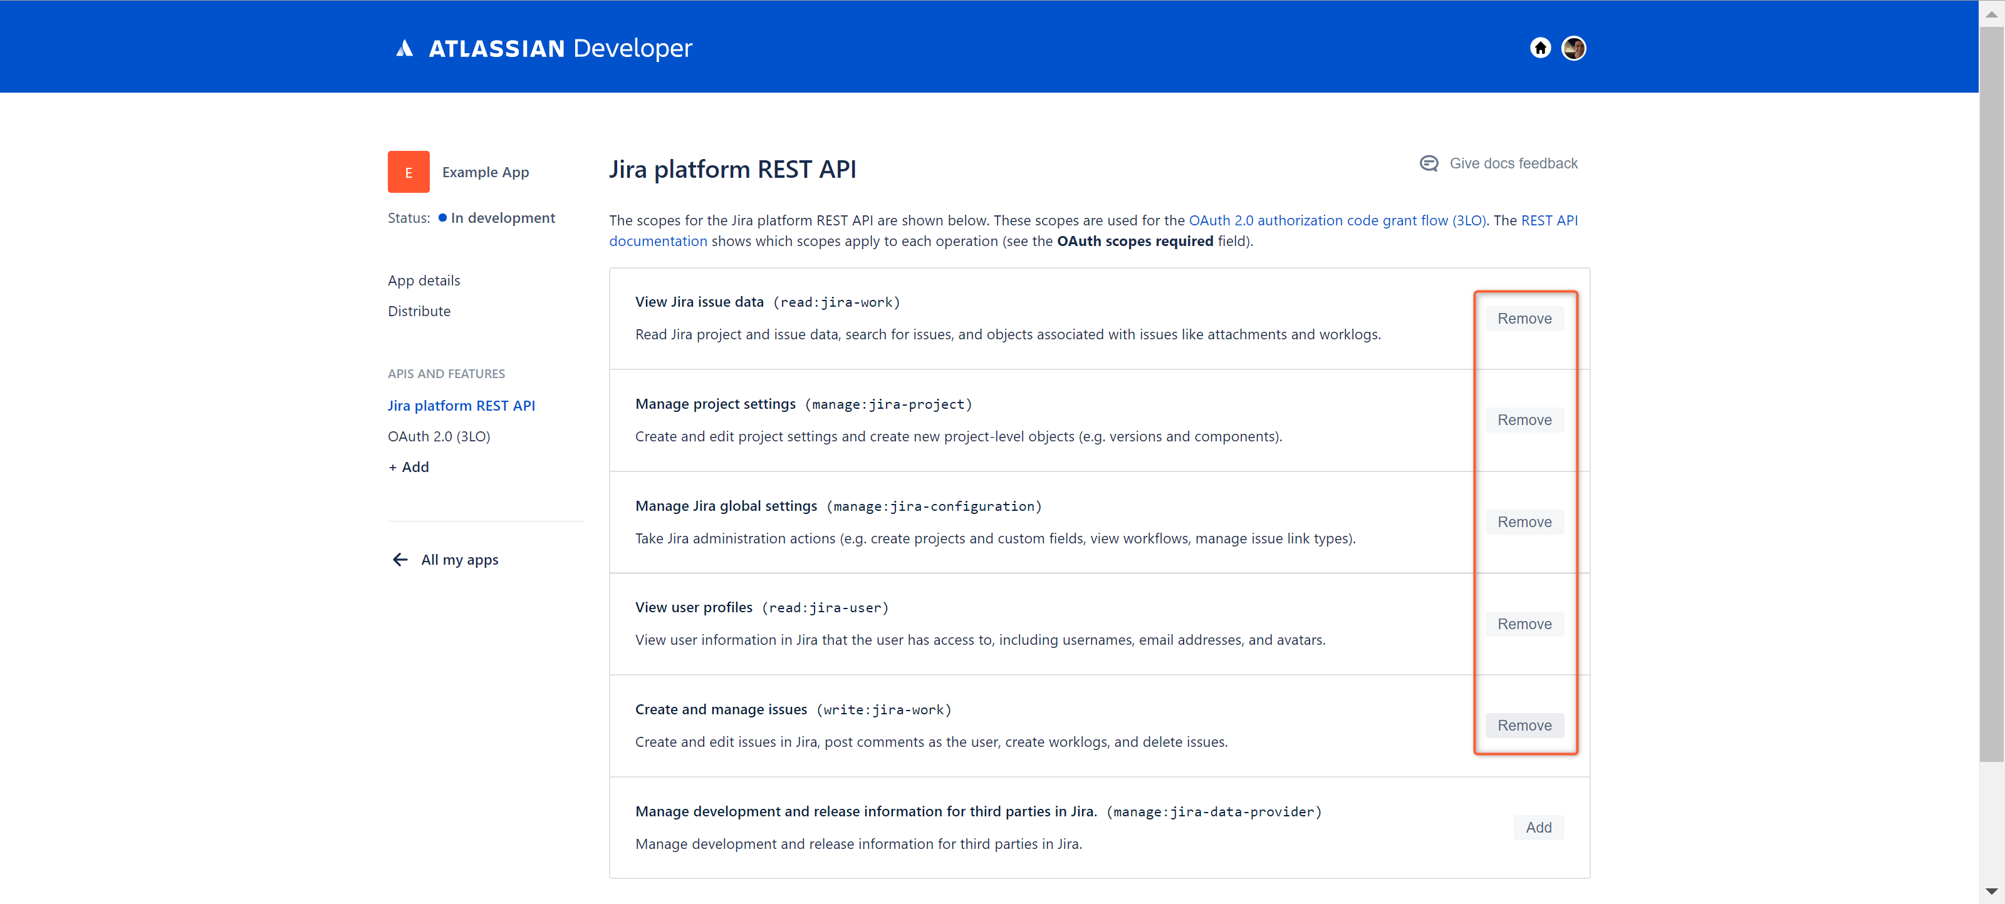The height and width of the screenshot is (904, 2005).
Task: Click the 'Read Jira project and issue data' description
Action: click(x=1008, y=334)
